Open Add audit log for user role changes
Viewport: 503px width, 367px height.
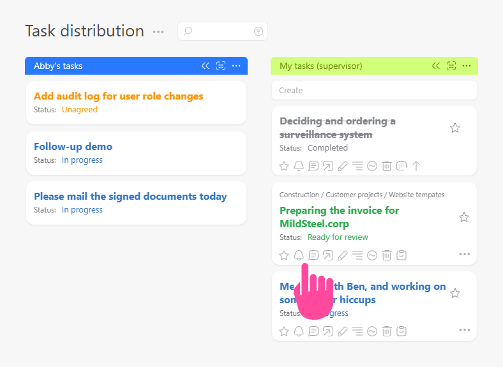[x=118, y=96]
